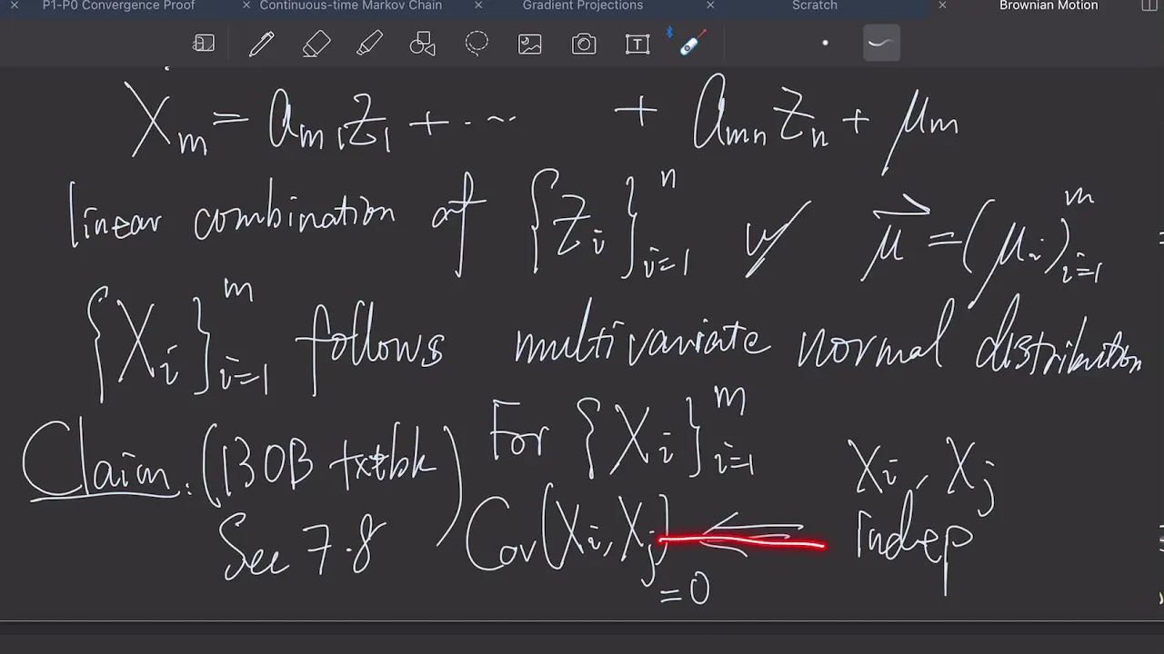The height and width of the screenshot is (654, 1164).
Task: Open the Camera tool
Action: (584, 44)
